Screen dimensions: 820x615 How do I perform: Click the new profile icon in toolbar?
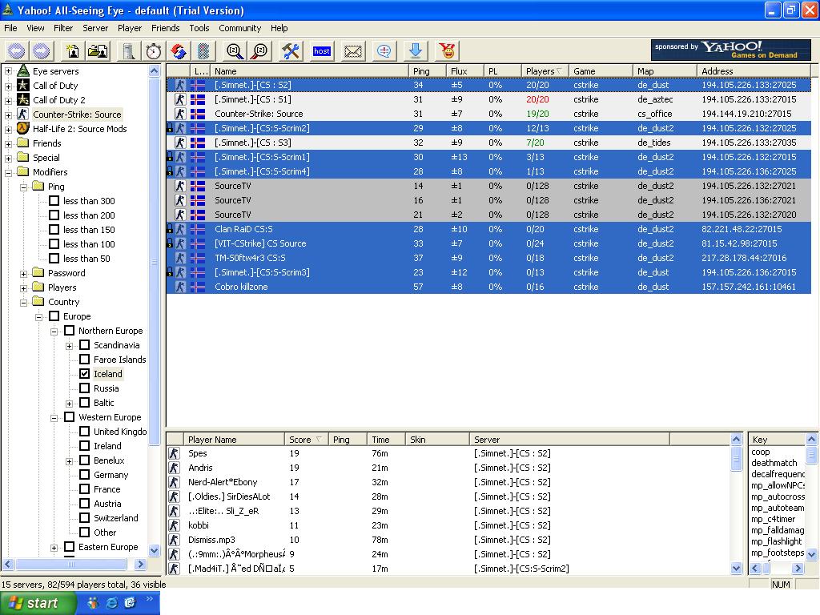(x=72, y=50)
